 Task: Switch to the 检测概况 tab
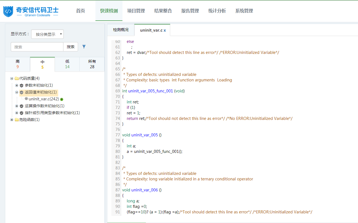click(121, 30)
